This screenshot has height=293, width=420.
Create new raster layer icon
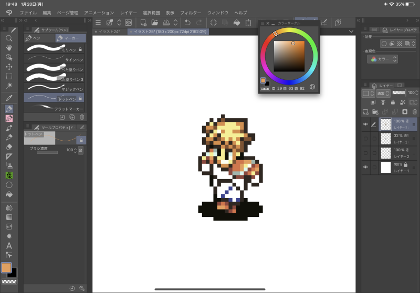tap(365, 112)
